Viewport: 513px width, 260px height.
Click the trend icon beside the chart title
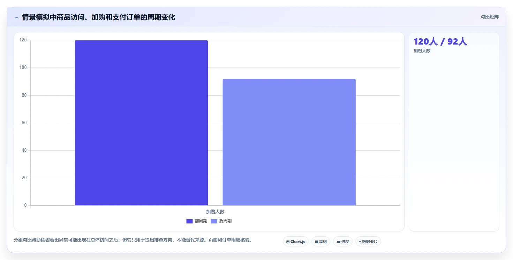(x=16, y=17)
